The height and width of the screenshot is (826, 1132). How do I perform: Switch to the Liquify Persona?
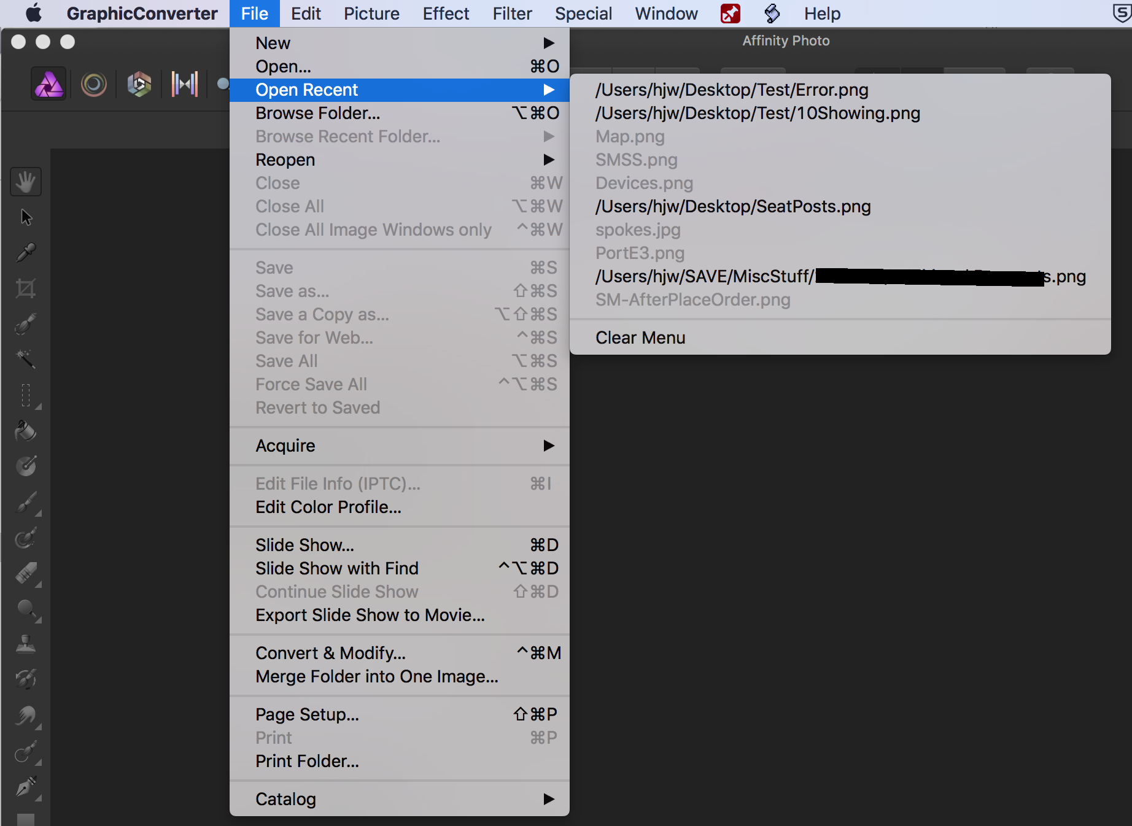(94, 84)
